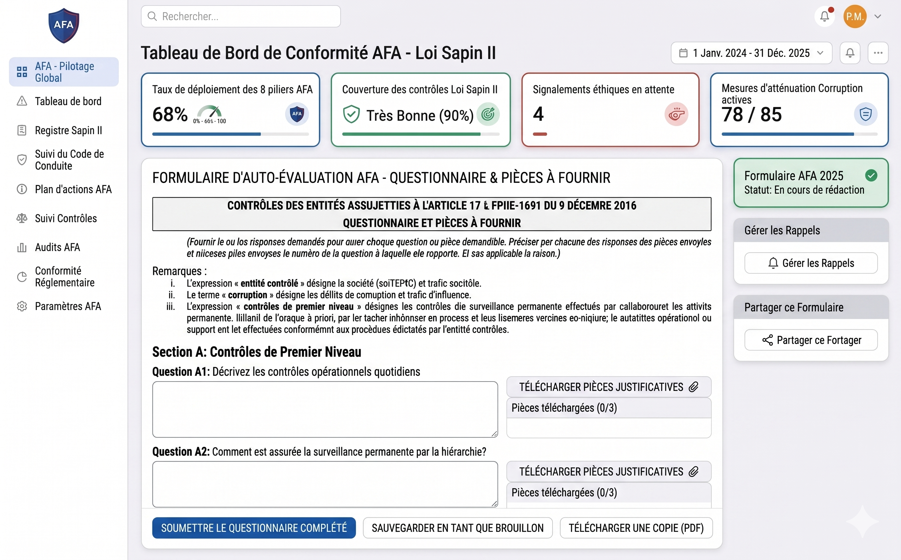
Task: Click the Paramètres AFA gear icon
Action: point(22,306)
